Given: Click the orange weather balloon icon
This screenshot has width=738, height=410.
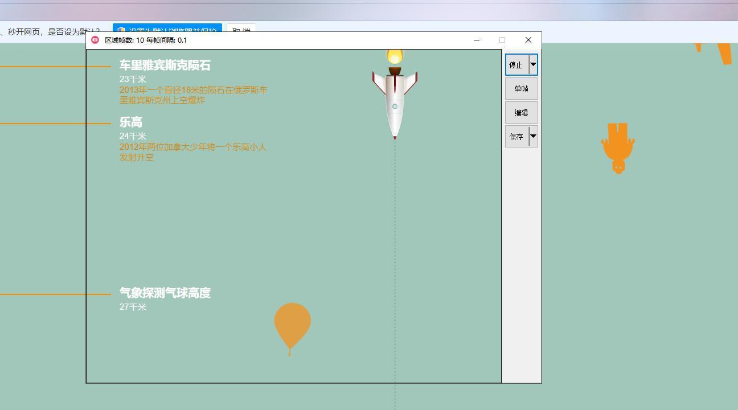Looking at the screenshot, I should click(292, 329).
